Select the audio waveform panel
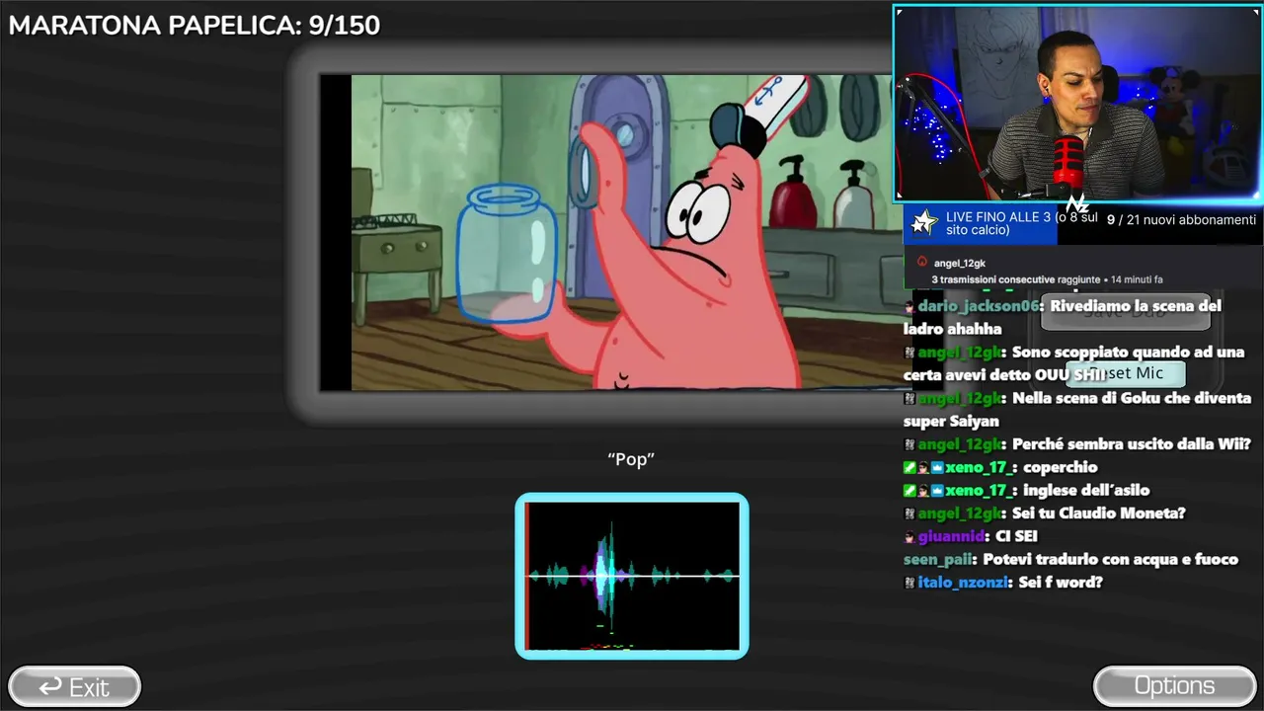This screenshot has height=711, width=1264. [632, 576]
